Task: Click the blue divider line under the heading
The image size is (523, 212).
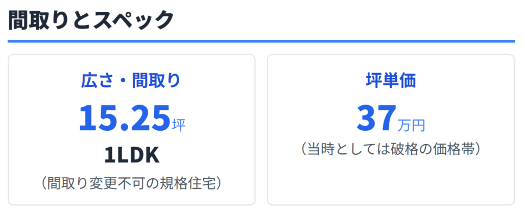Action: point(261,41)
